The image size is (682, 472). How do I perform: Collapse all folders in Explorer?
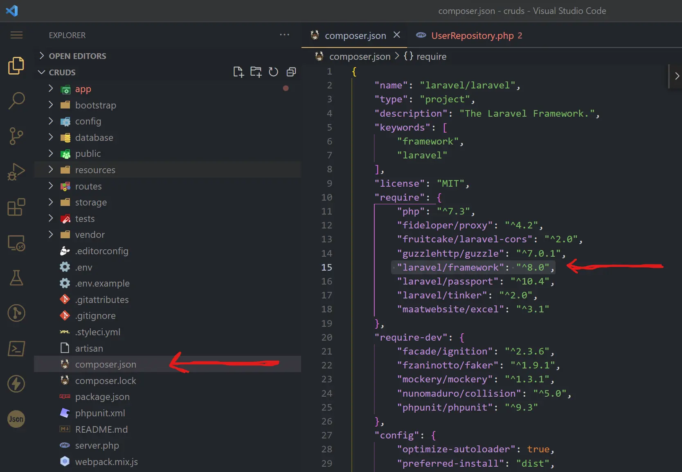291,72
